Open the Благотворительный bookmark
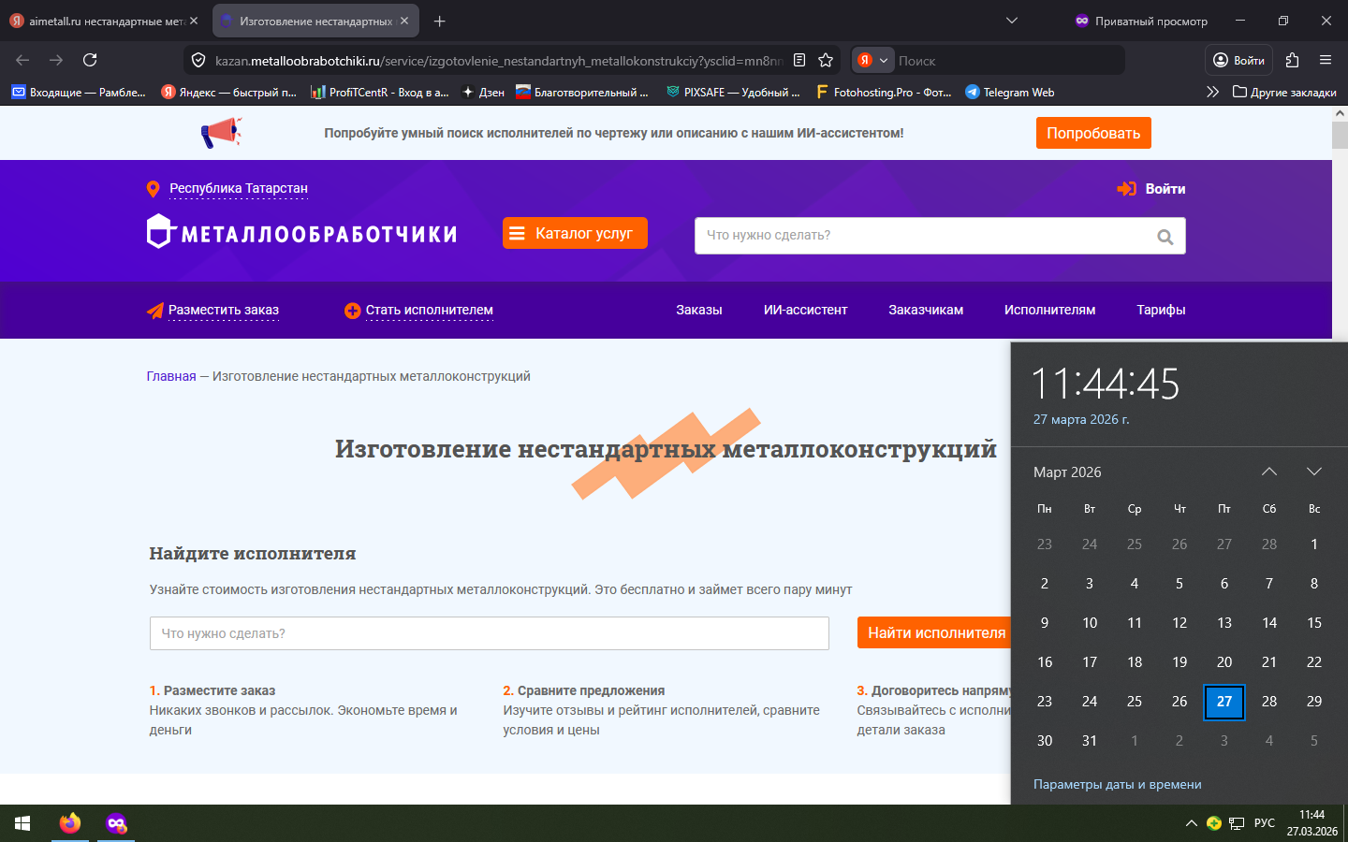This screenshot has height=842, width=1348. coord(582,92)
